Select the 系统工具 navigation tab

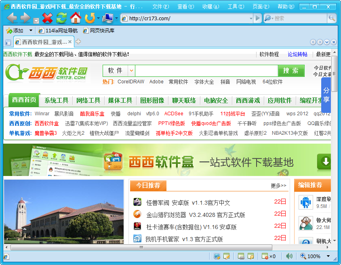[x=56, y=100]
